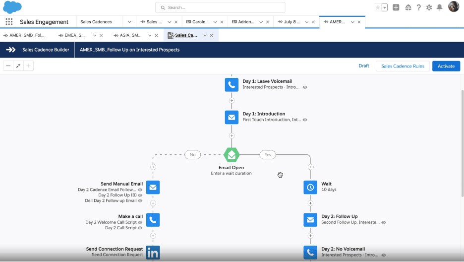Click the global Search input field
The image size is (464, 262).
point(220,7)
